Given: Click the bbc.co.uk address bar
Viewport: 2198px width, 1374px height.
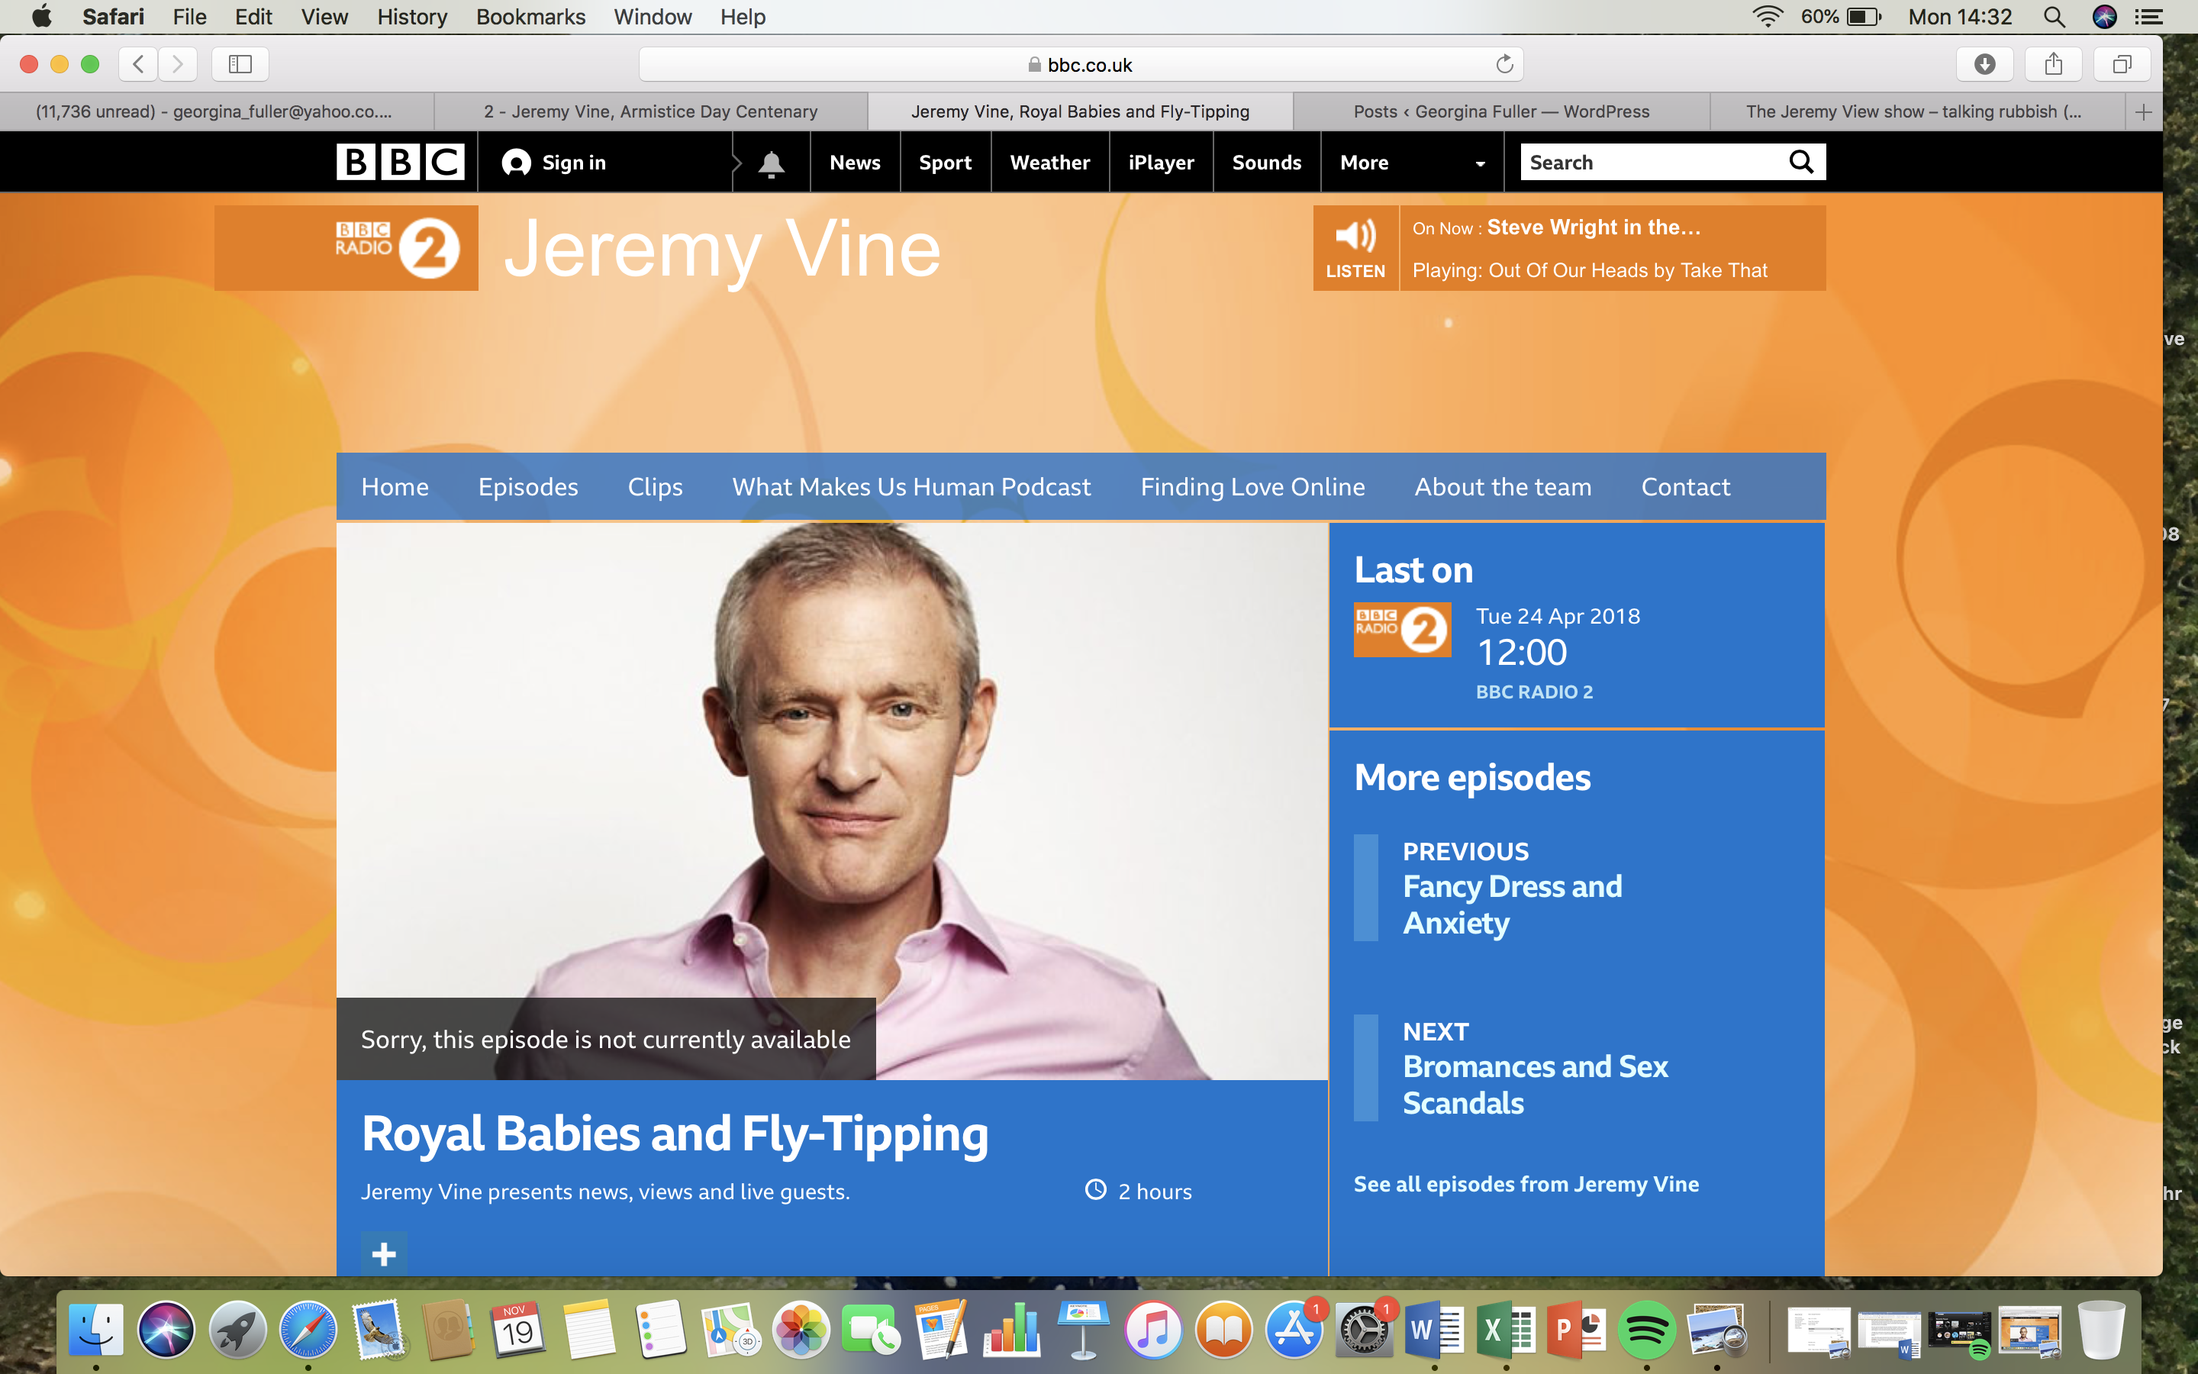Looking at the screenshot, I should (x=1081, y=63).
